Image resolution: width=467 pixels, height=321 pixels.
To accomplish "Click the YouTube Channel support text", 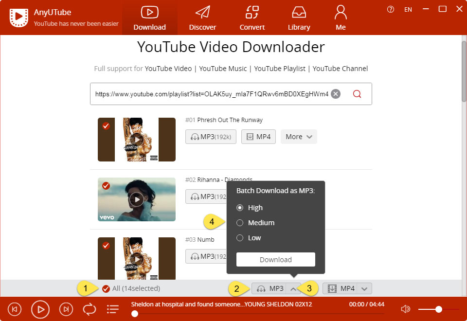I will coord(340,69).
